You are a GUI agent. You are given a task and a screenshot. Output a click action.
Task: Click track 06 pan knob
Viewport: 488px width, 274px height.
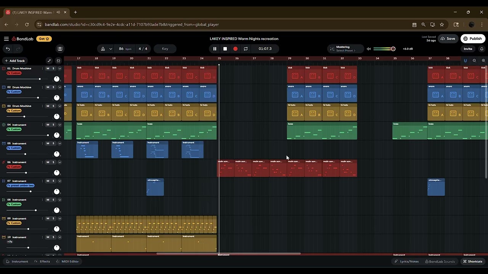(57, 173)
